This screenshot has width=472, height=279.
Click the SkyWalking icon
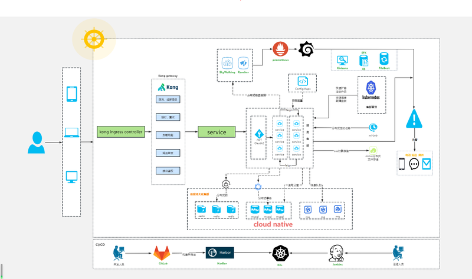click(x=227, y=63)
